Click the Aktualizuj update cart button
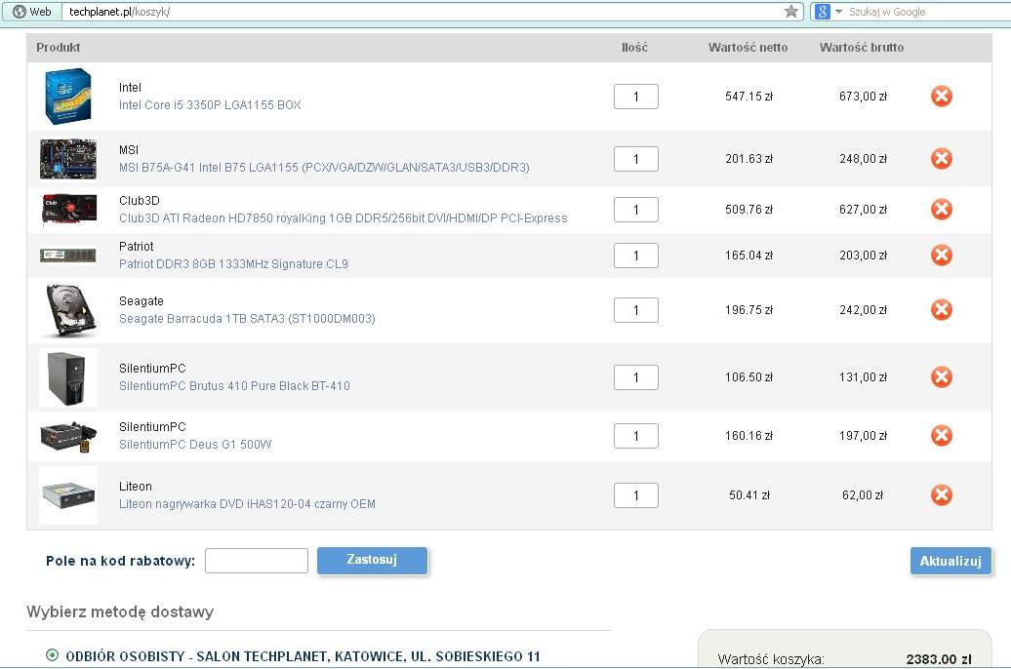Viewport: 1011px width, 669px height. tap(950, 561)
